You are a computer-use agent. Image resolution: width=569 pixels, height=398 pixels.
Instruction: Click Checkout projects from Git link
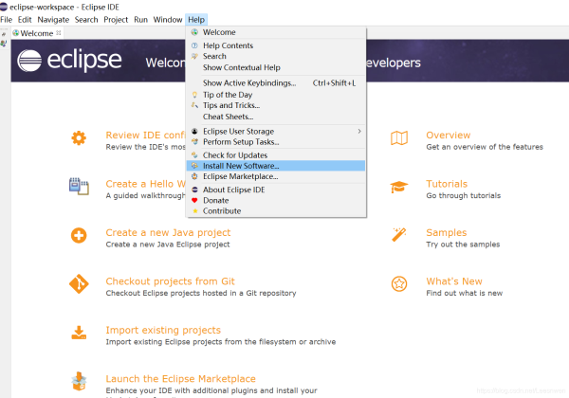(x=170, y=281)
